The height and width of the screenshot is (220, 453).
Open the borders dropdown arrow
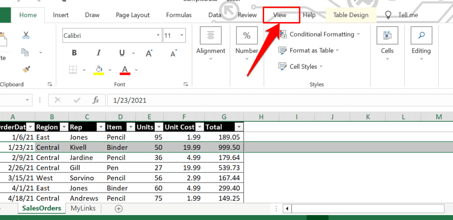pos(84,70)
